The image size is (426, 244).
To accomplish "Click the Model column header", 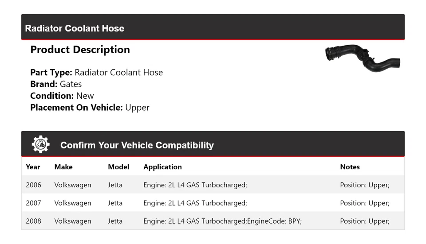I will pos(118,167).
